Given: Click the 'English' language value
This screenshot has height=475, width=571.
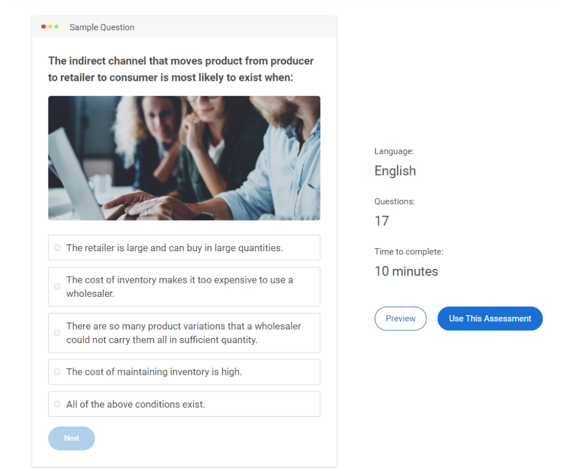Looking at the screenshot, I should 395,171.
